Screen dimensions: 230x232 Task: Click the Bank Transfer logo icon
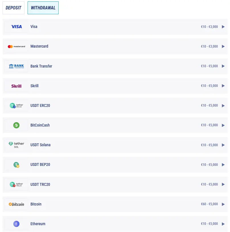(17, 66)
